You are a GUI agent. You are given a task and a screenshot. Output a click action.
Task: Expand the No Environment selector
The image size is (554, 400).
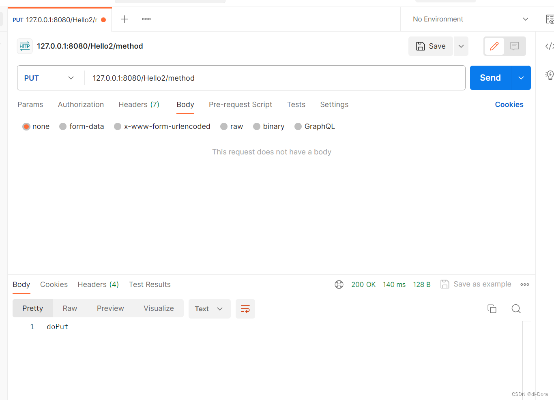pyautogui.click(x=471, y=19)
